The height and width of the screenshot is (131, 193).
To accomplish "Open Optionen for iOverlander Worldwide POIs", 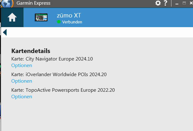I will [x=22, y=81].
